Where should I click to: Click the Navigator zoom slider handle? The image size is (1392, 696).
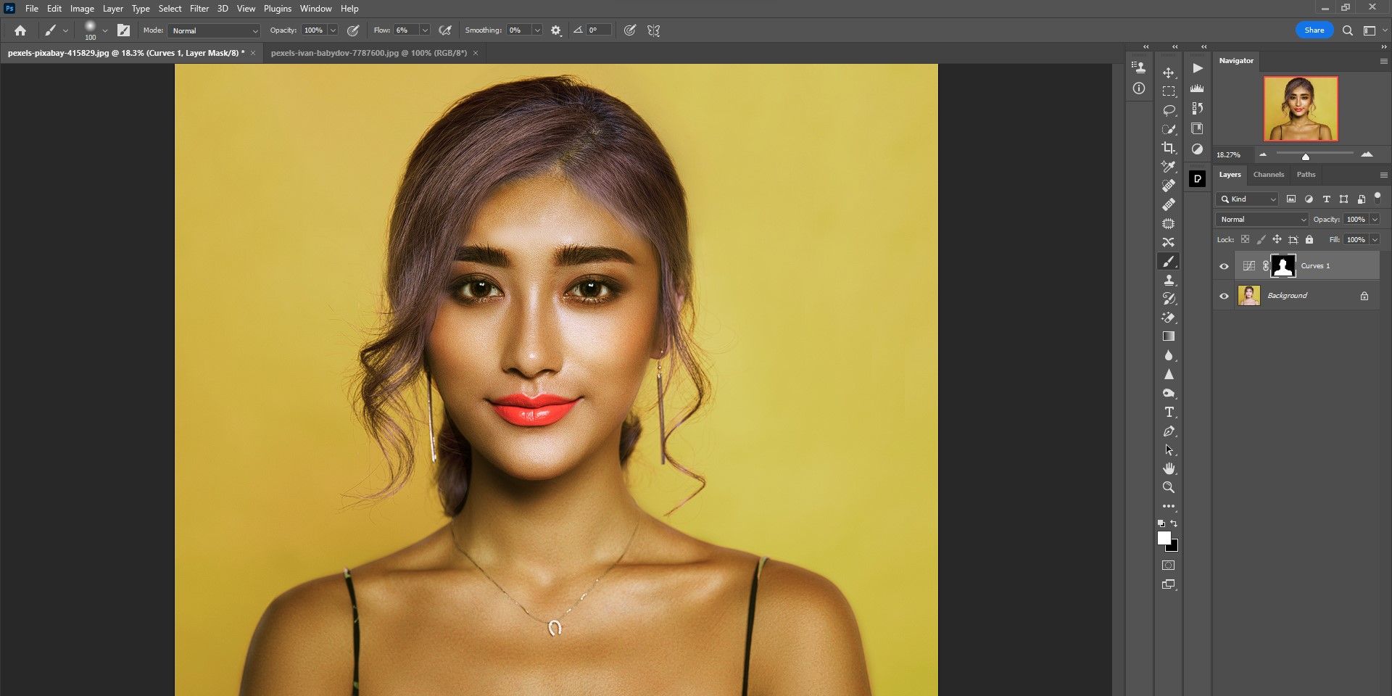click(1305, 156)
